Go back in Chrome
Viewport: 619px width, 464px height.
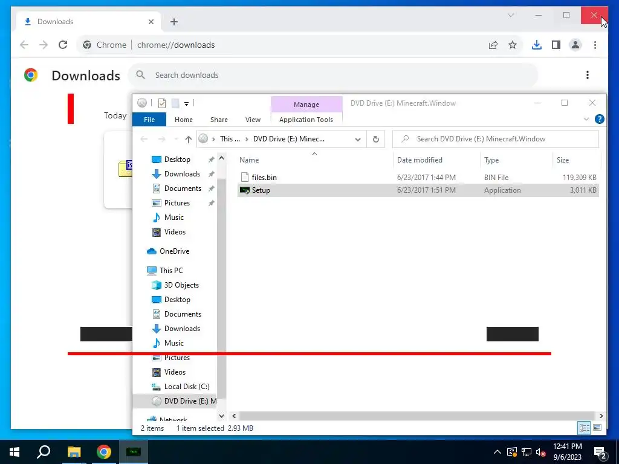(x=24, y=45)
